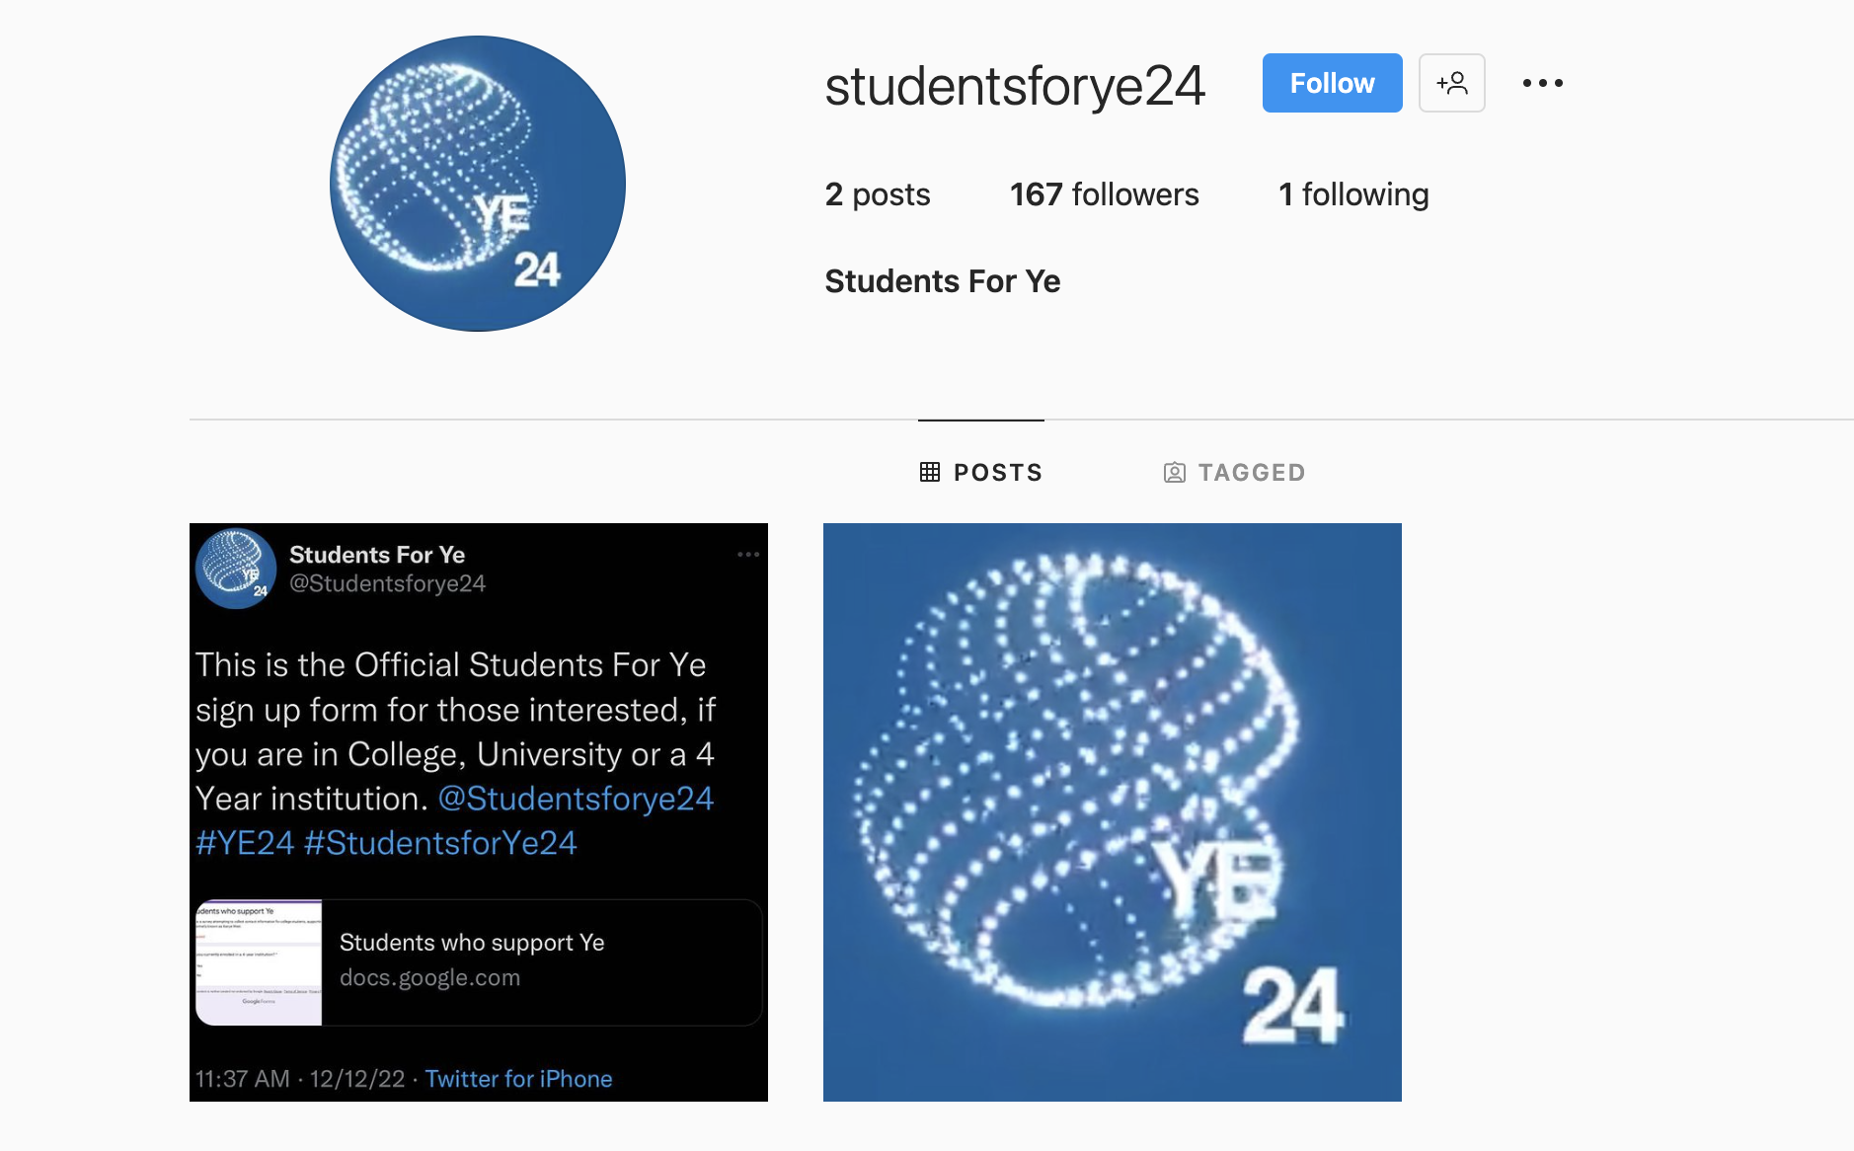The image size is (1854, 1151).
Task: Open the YE 24 profile picture
Action: point(478,184)
